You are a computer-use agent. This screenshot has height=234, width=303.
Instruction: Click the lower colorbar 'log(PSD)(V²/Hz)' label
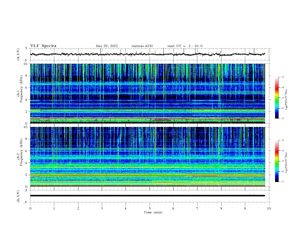tap(287, 163)
